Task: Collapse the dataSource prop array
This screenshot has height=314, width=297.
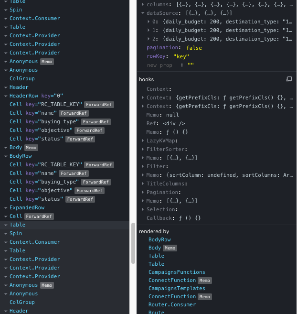Action: 143,13
